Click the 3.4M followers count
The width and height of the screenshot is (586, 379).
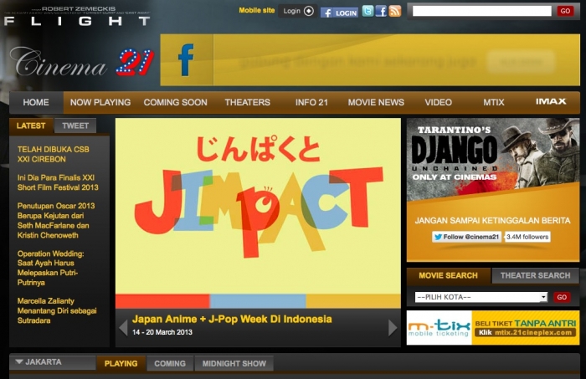pyautogui.click(x=527, y=237)
